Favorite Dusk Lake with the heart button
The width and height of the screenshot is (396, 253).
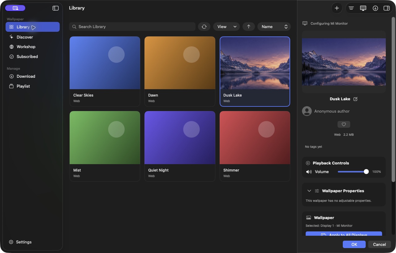(x=344, y=124)
